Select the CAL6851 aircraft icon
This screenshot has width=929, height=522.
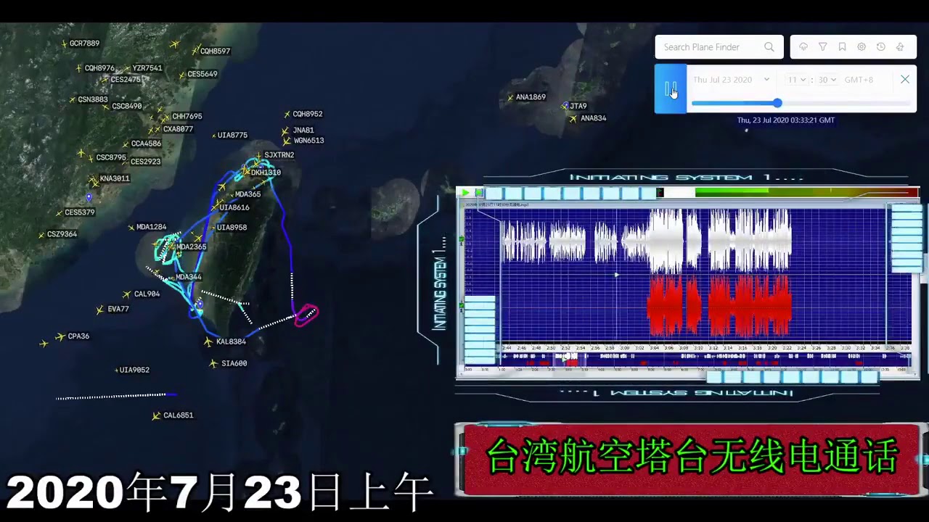(x=156, y=415)
